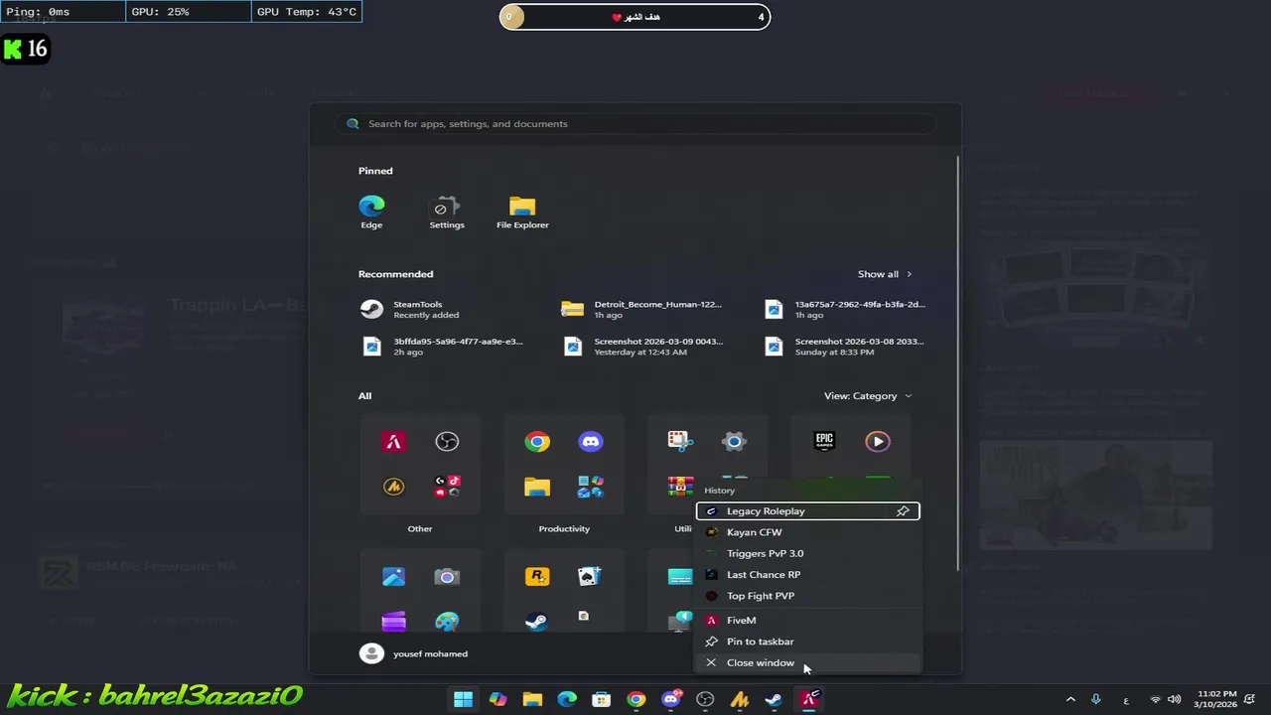The width and height of the screenshot is (1271, 715).
Task: Open the yousef mohamed user account button
Action: (x=415, y=653)
